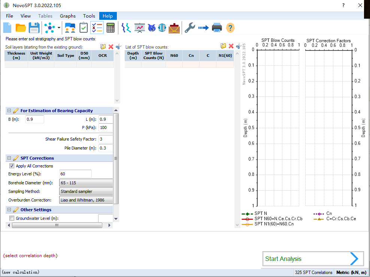Click the checklist toolbar icon
This screenshot has width=370, height=277.
click(97, 28)
